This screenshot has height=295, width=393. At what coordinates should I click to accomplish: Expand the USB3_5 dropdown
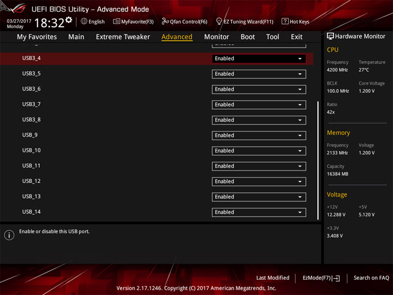(259, 74)
